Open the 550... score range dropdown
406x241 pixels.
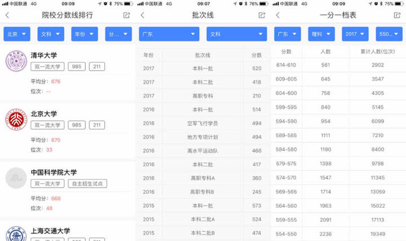pos(389,34)
